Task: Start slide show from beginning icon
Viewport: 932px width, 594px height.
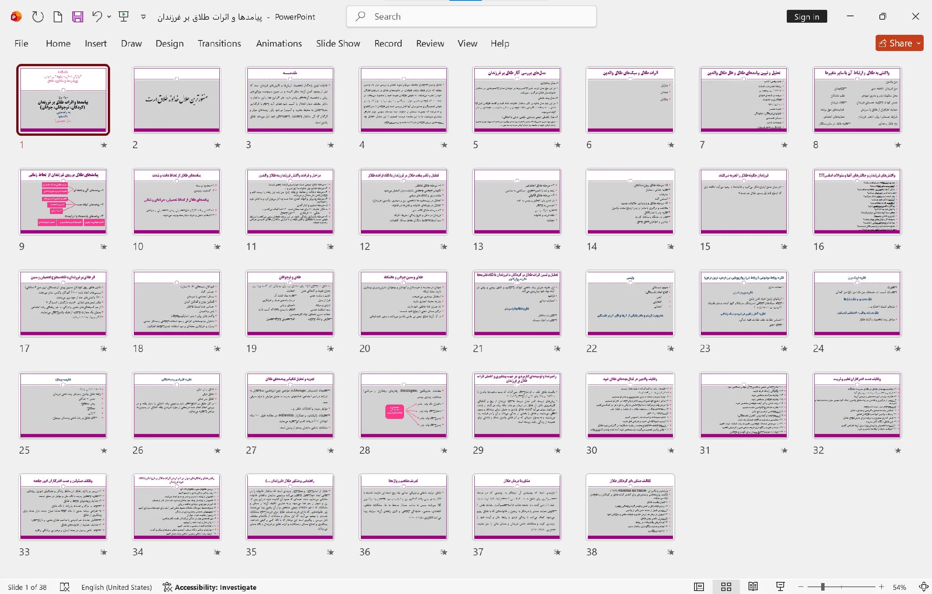Action: [123, 17]
